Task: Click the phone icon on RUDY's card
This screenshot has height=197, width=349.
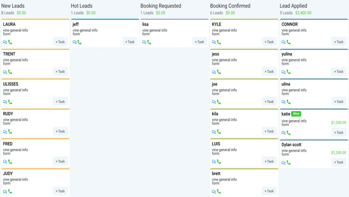Action: (10, 132)
